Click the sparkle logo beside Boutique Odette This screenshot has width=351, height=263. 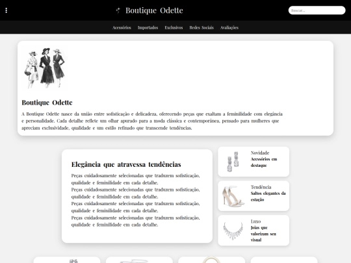click(118, 10)
